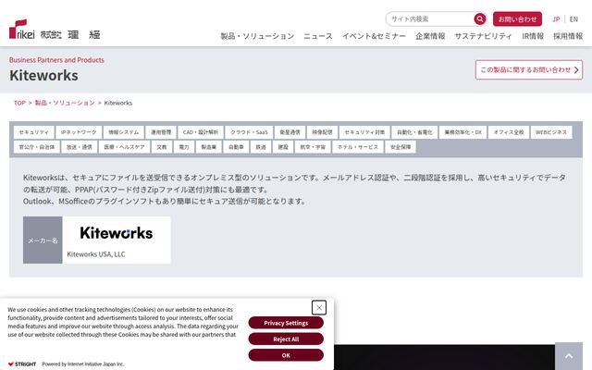Select the ホテル・サービス tag
Screen dimensions: 592x370
click(358, 147)
